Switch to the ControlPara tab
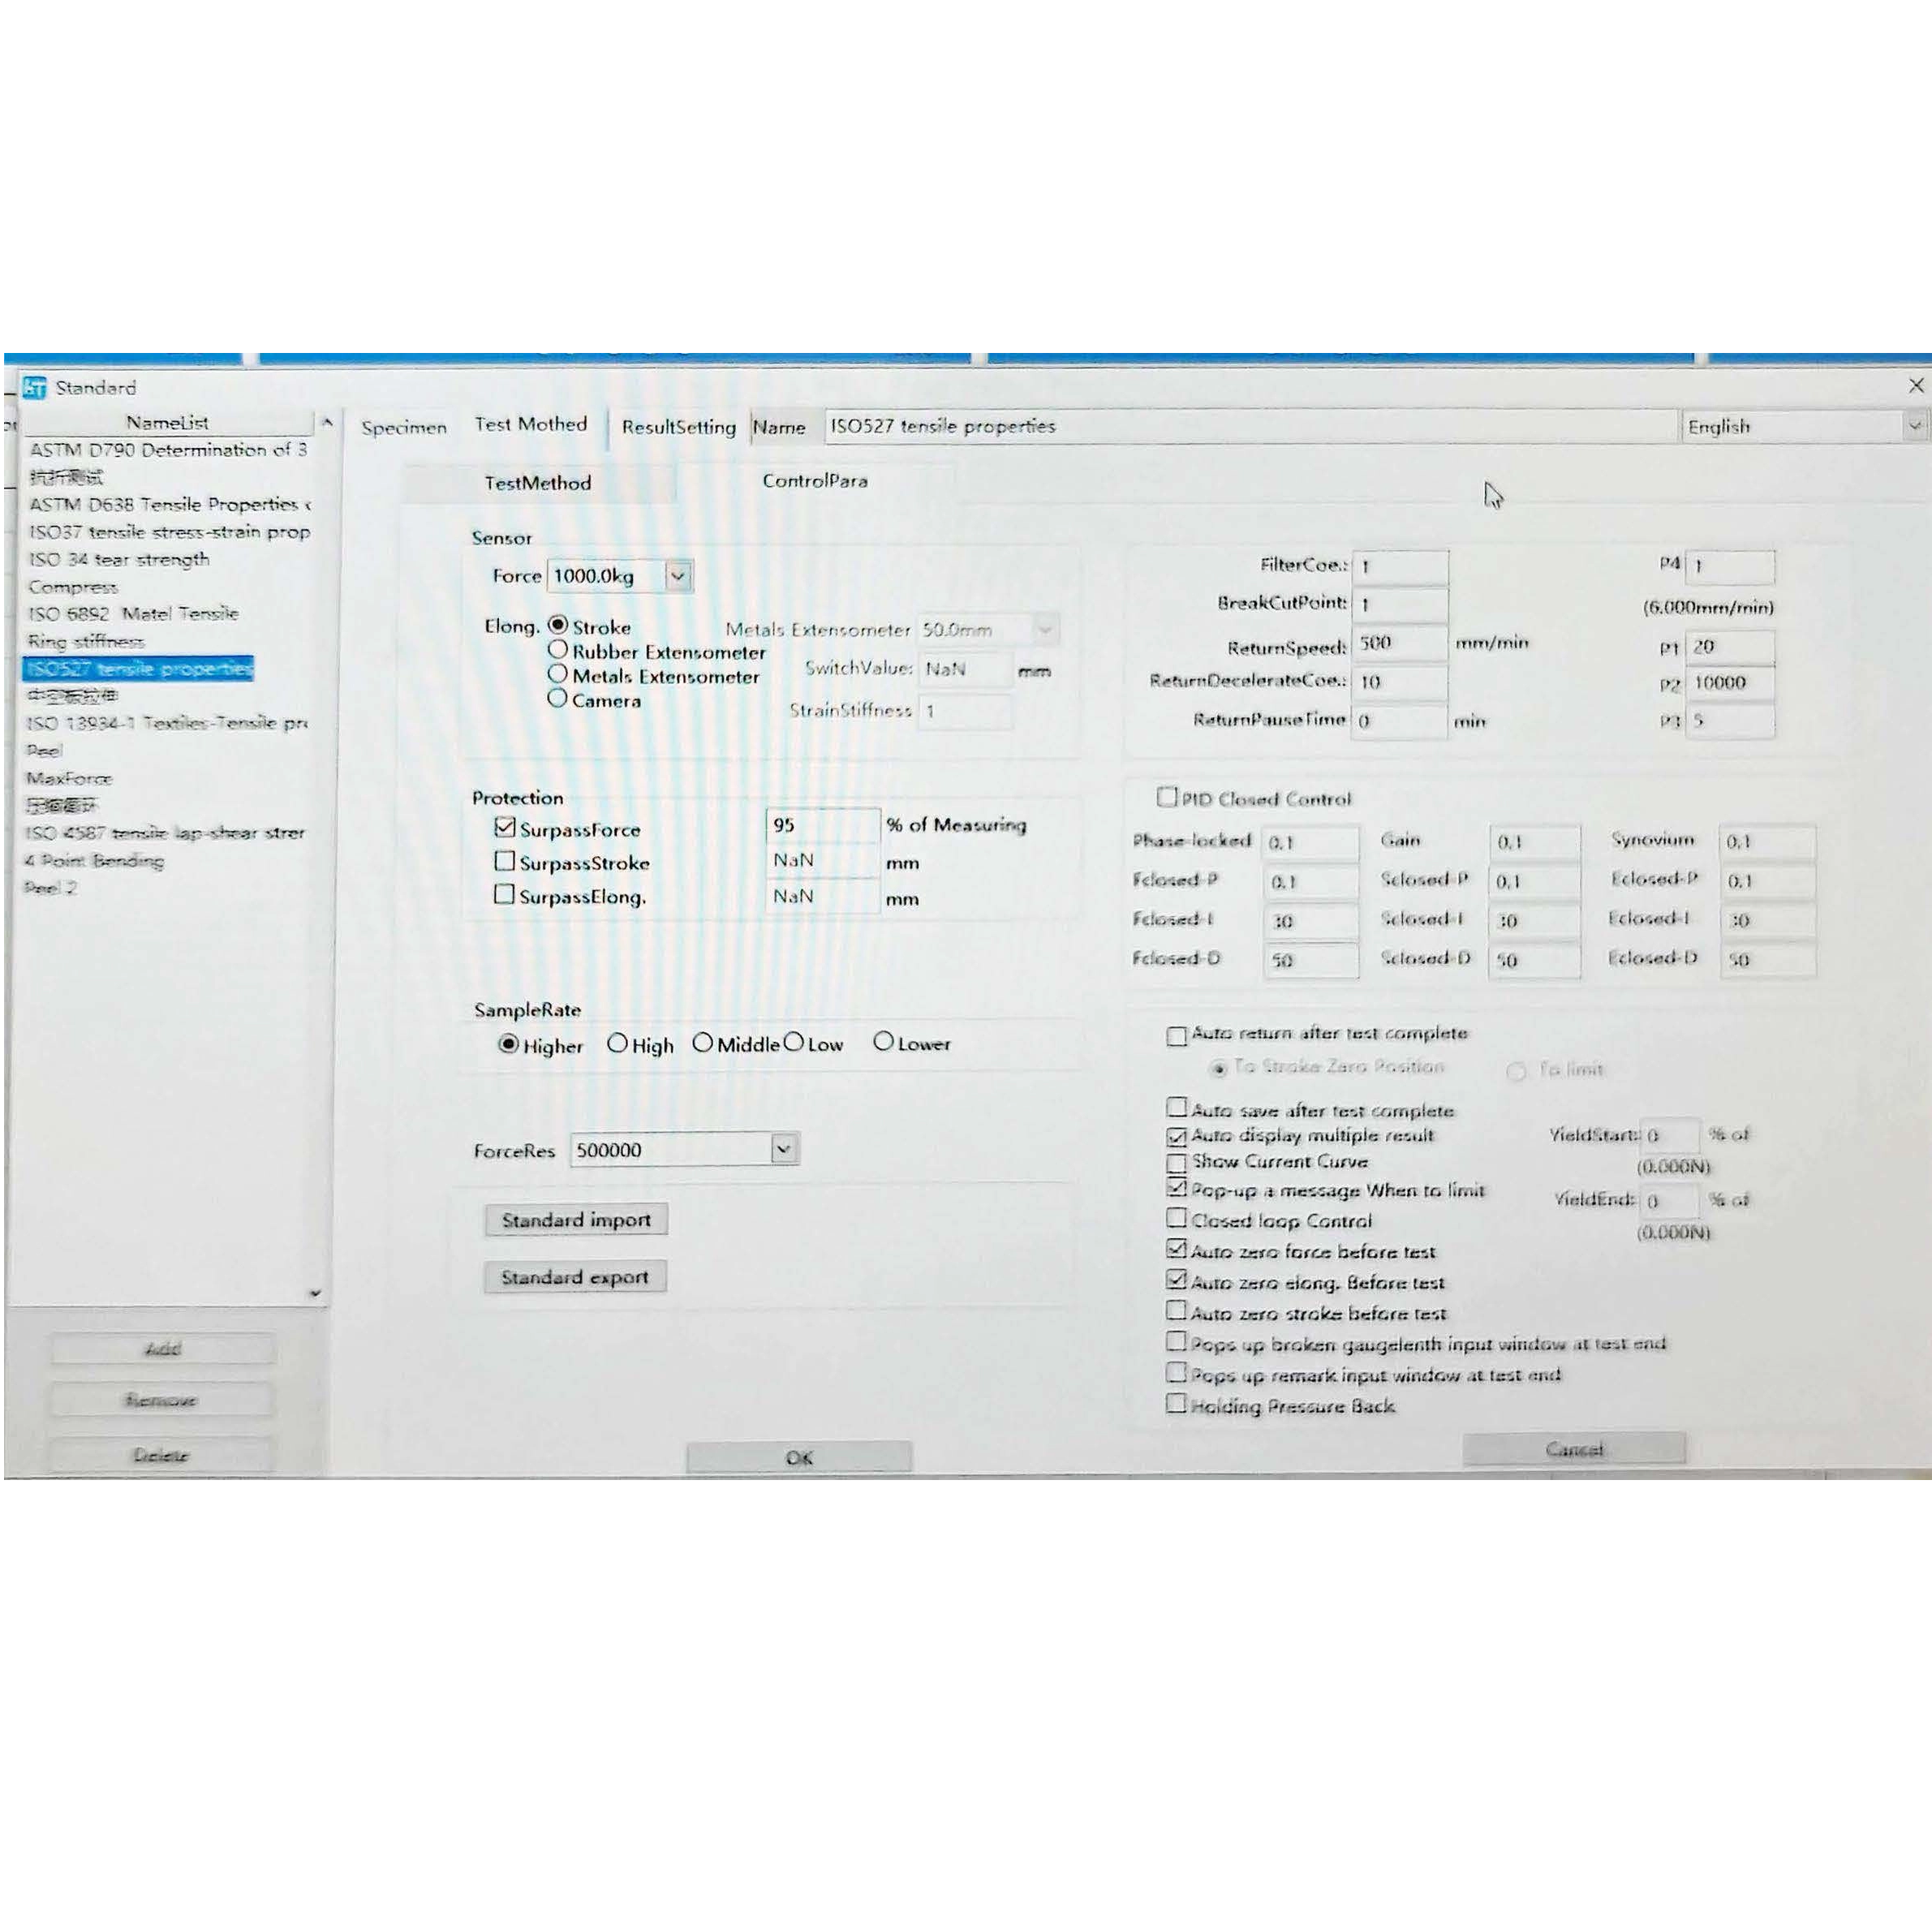This screenshot has height=1932, width=1932. 814,481
